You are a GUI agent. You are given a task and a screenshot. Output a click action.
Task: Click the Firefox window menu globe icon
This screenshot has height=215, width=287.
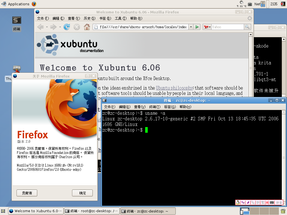[38, 12]
